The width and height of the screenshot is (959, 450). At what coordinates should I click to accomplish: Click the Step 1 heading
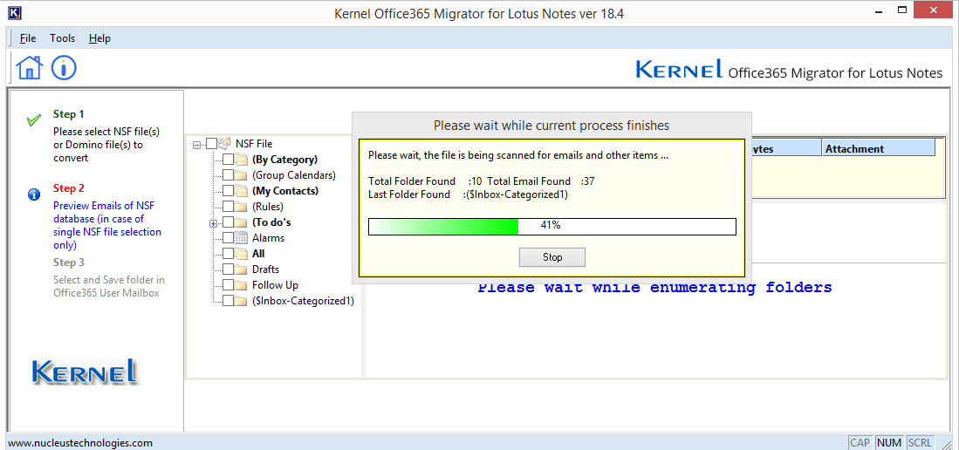point(68,113)
